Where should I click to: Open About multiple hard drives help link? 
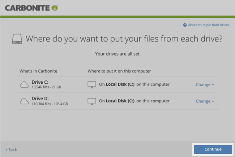(x=209, y=25)
